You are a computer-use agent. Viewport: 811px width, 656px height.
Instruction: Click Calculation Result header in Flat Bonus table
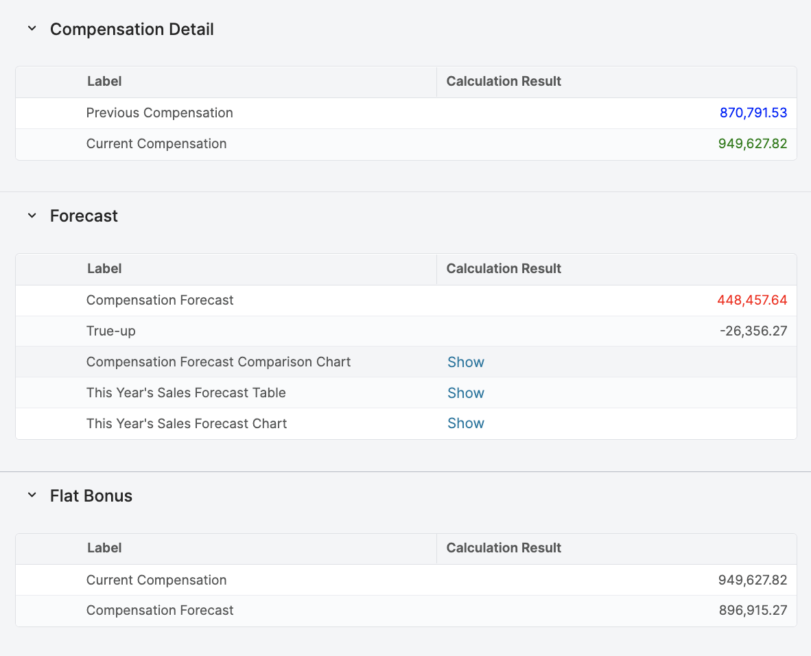[x=504, y=548]
